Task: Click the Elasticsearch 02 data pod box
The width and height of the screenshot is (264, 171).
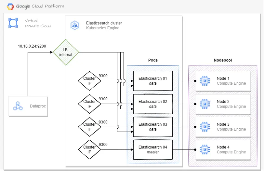Action: (153, 104)
